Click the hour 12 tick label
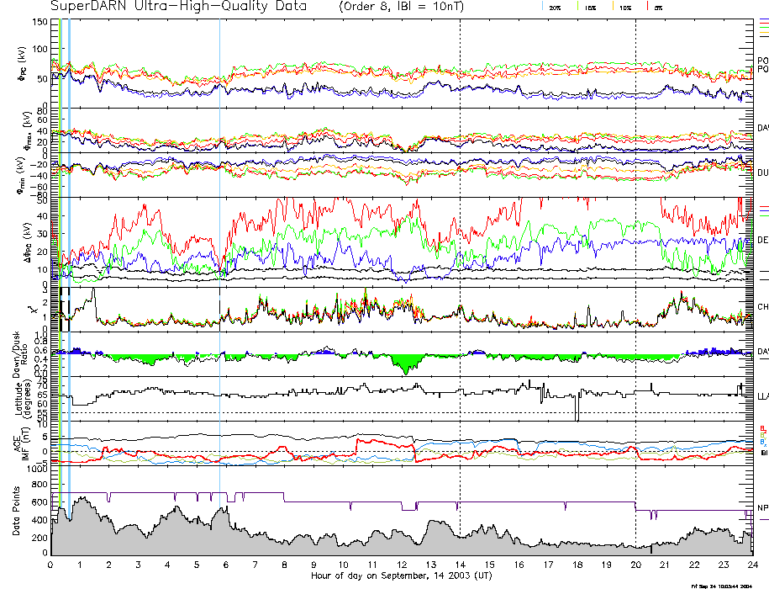This screenshot has height=589, width=769. [401, 565]
